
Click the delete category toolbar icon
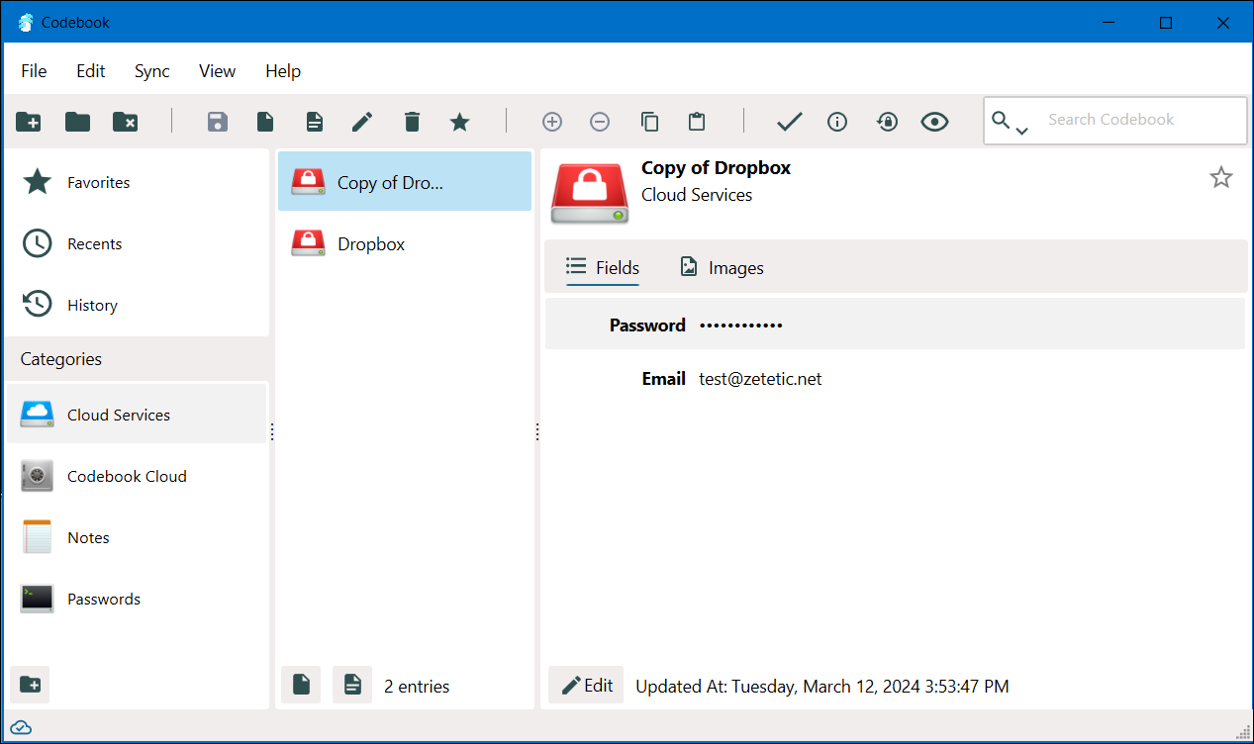point(126,122)
